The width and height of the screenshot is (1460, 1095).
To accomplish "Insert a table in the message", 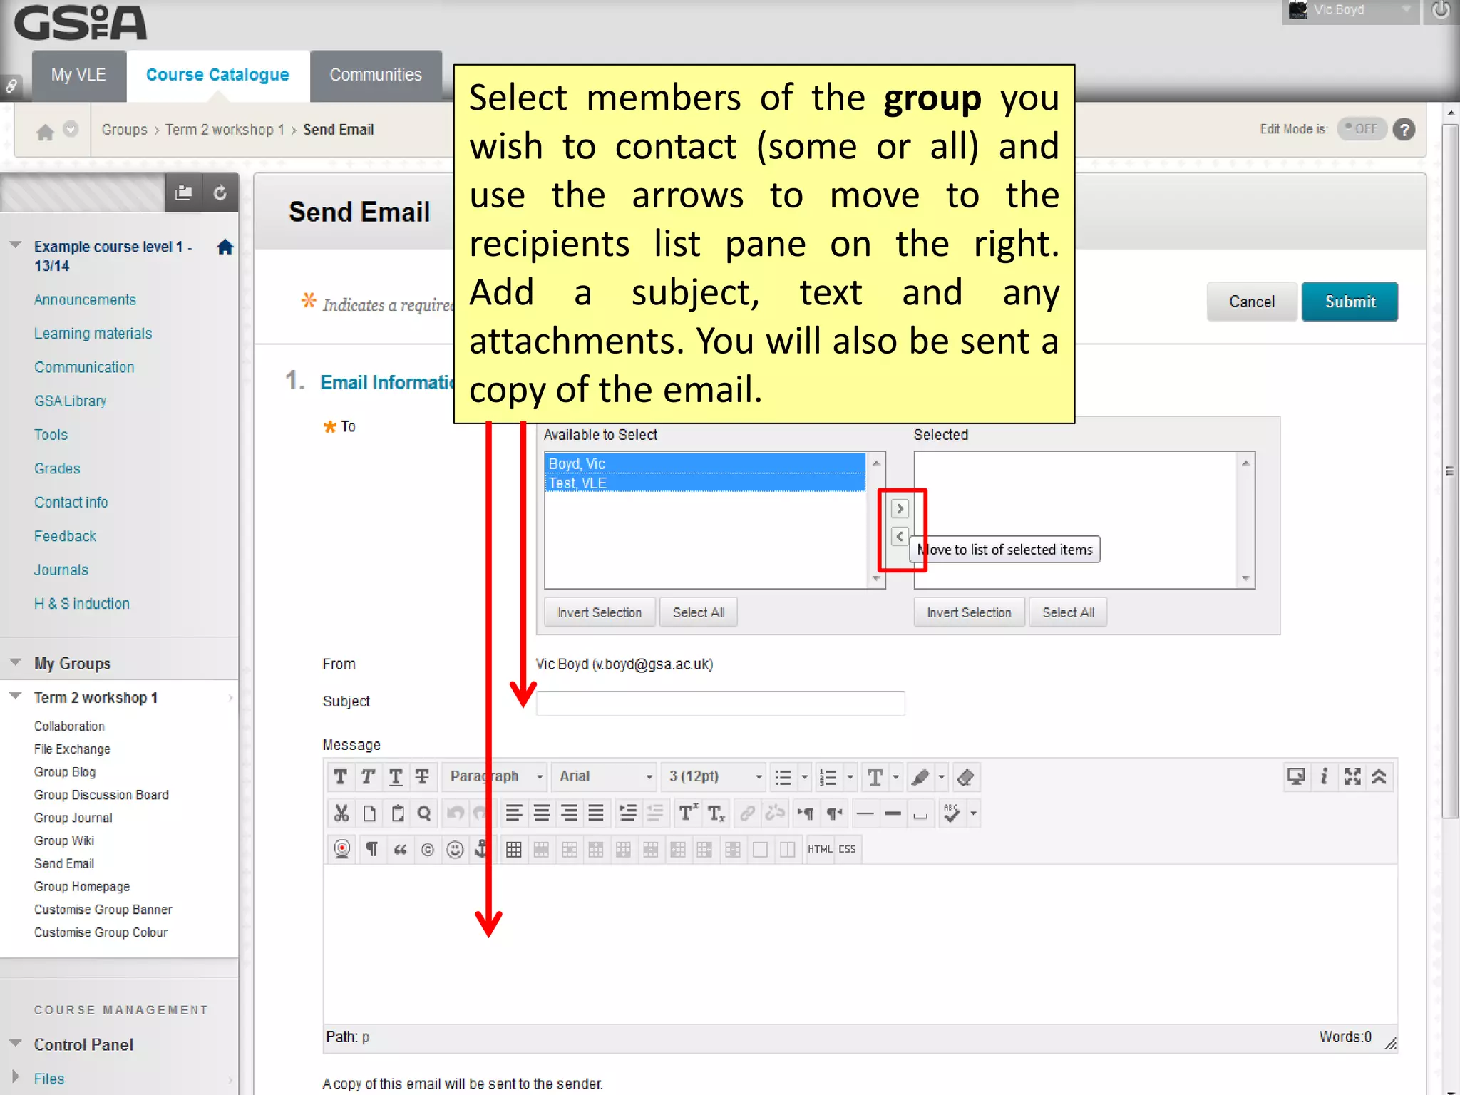I will point(513,849).
